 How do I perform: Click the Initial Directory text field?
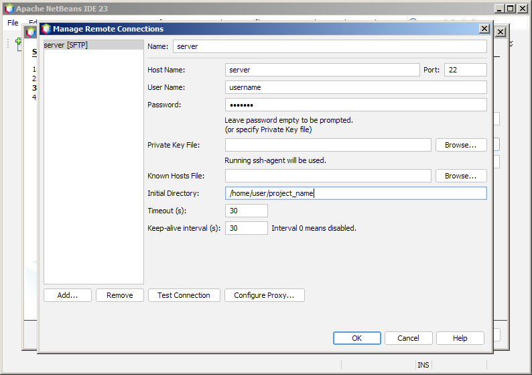(355, 193)
